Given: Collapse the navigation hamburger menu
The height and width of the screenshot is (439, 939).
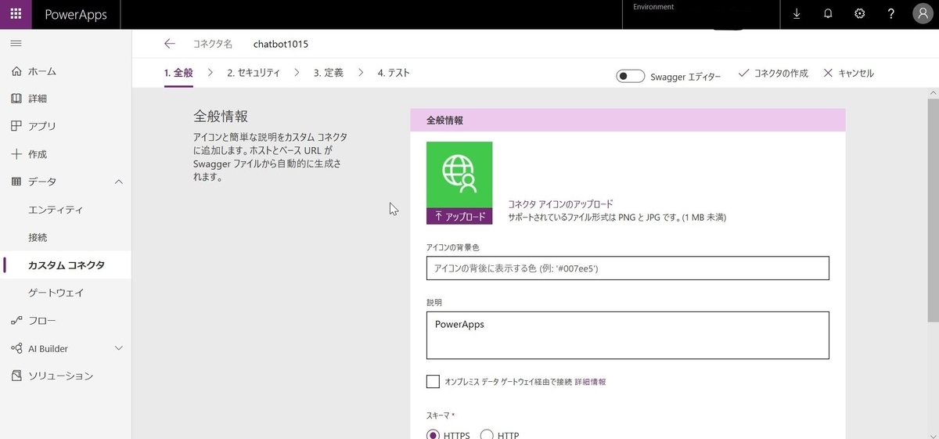Looking at the screenshot, I should coord(16,43).
